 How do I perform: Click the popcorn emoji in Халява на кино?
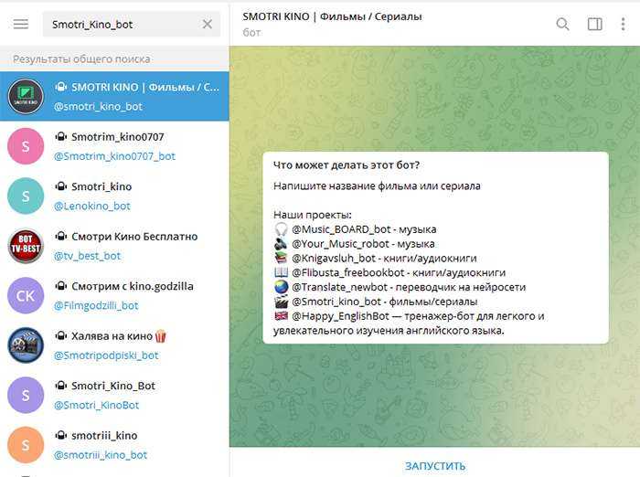coord(160,335)
